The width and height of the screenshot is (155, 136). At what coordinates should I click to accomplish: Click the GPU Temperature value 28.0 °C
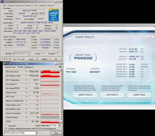(34, 80)
